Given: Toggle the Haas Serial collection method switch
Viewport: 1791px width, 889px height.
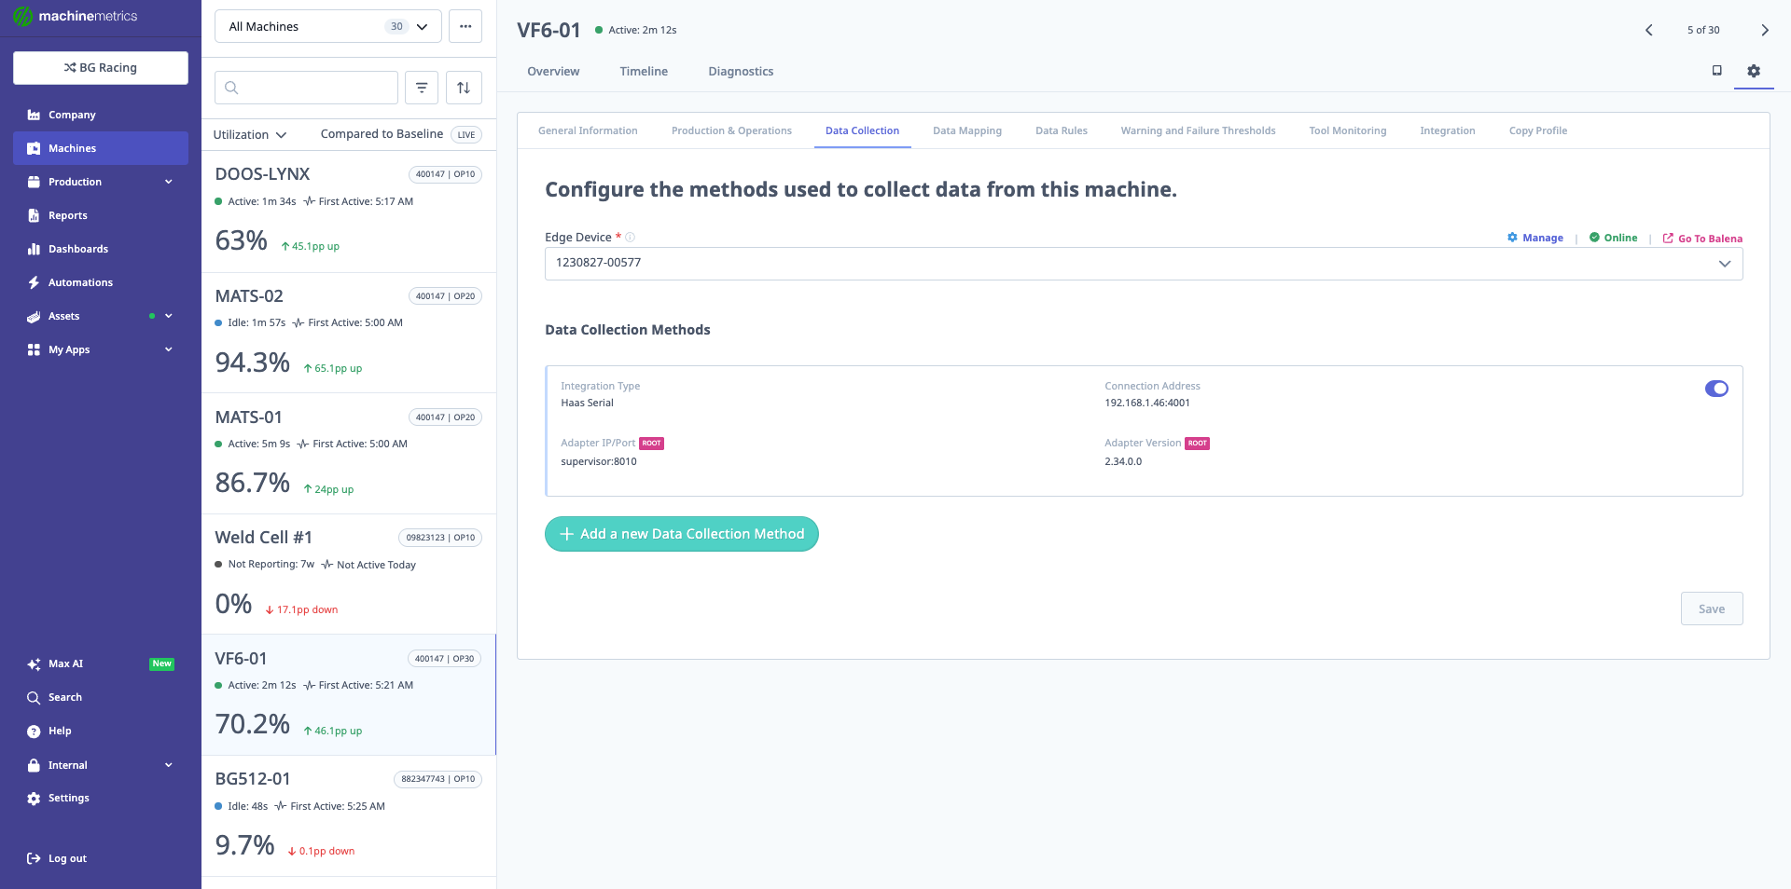Looking at the screenshot, I should [1716, 389].
